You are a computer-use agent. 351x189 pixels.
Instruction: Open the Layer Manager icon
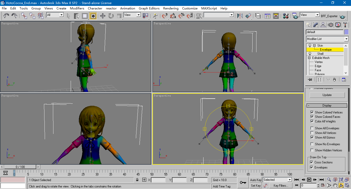tap(258, 16)
